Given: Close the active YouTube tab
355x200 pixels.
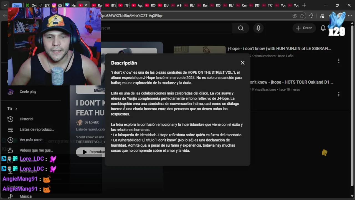Looking at the screenshot, I should pyautogui.click(x=86, y=5).
